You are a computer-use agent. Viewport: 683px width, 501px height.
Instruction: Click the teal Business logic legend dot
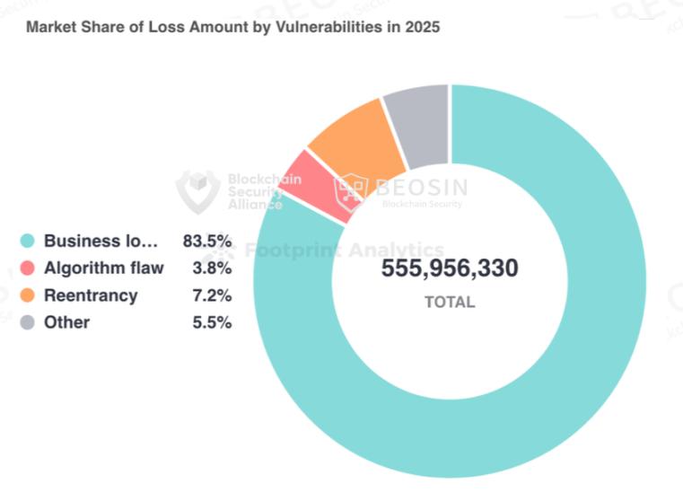(x=28, y=241)
